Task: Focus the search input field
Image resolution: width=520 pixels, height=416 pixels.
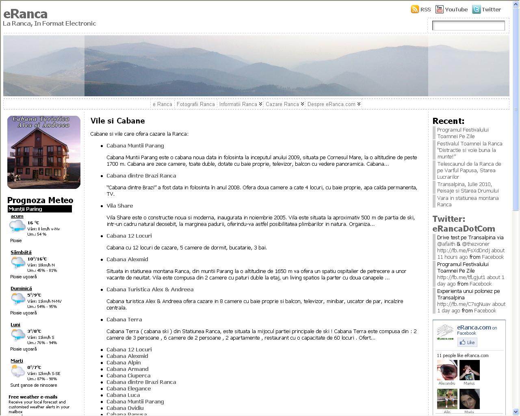Action: click(x=468, y=26)
